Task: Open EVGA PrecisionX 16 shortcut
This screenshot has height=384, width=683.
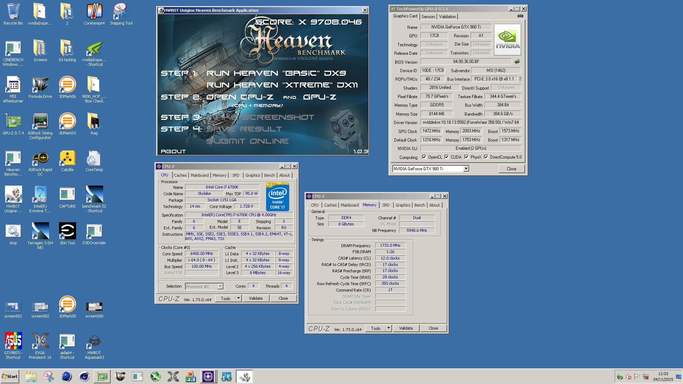Action: (40, 346)
